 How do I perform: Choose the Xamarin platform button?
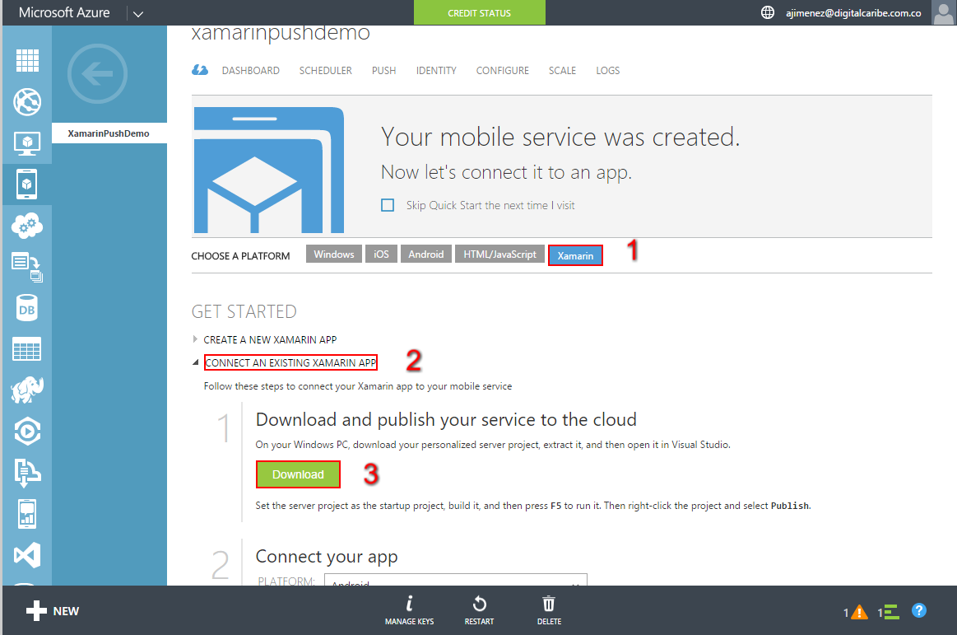pyautogui.click(x=575, y=255)
